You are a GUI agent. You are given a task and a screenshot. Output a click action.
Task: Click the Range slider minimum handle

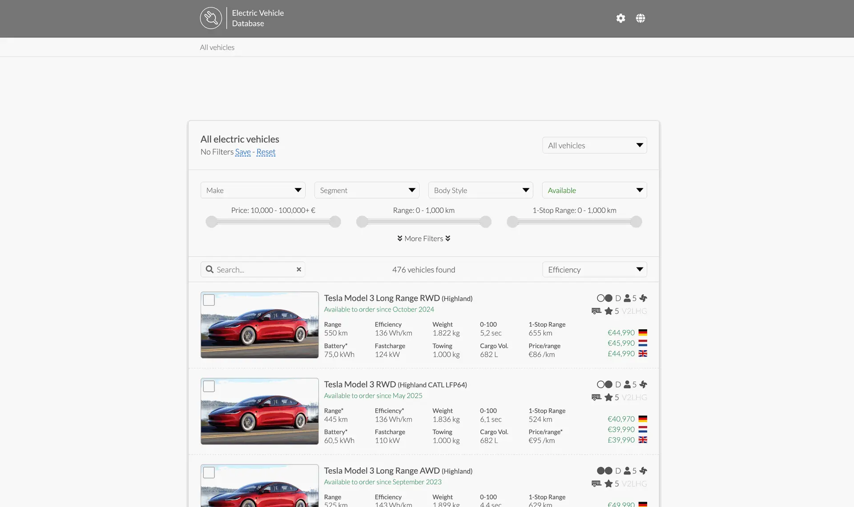point(363,222)
